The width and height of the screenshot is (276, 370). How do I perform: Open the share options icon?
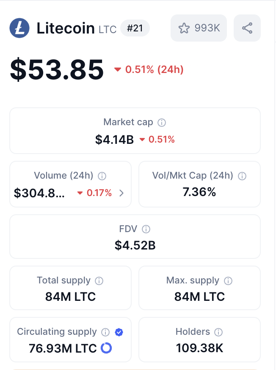(x=247, y=28)
